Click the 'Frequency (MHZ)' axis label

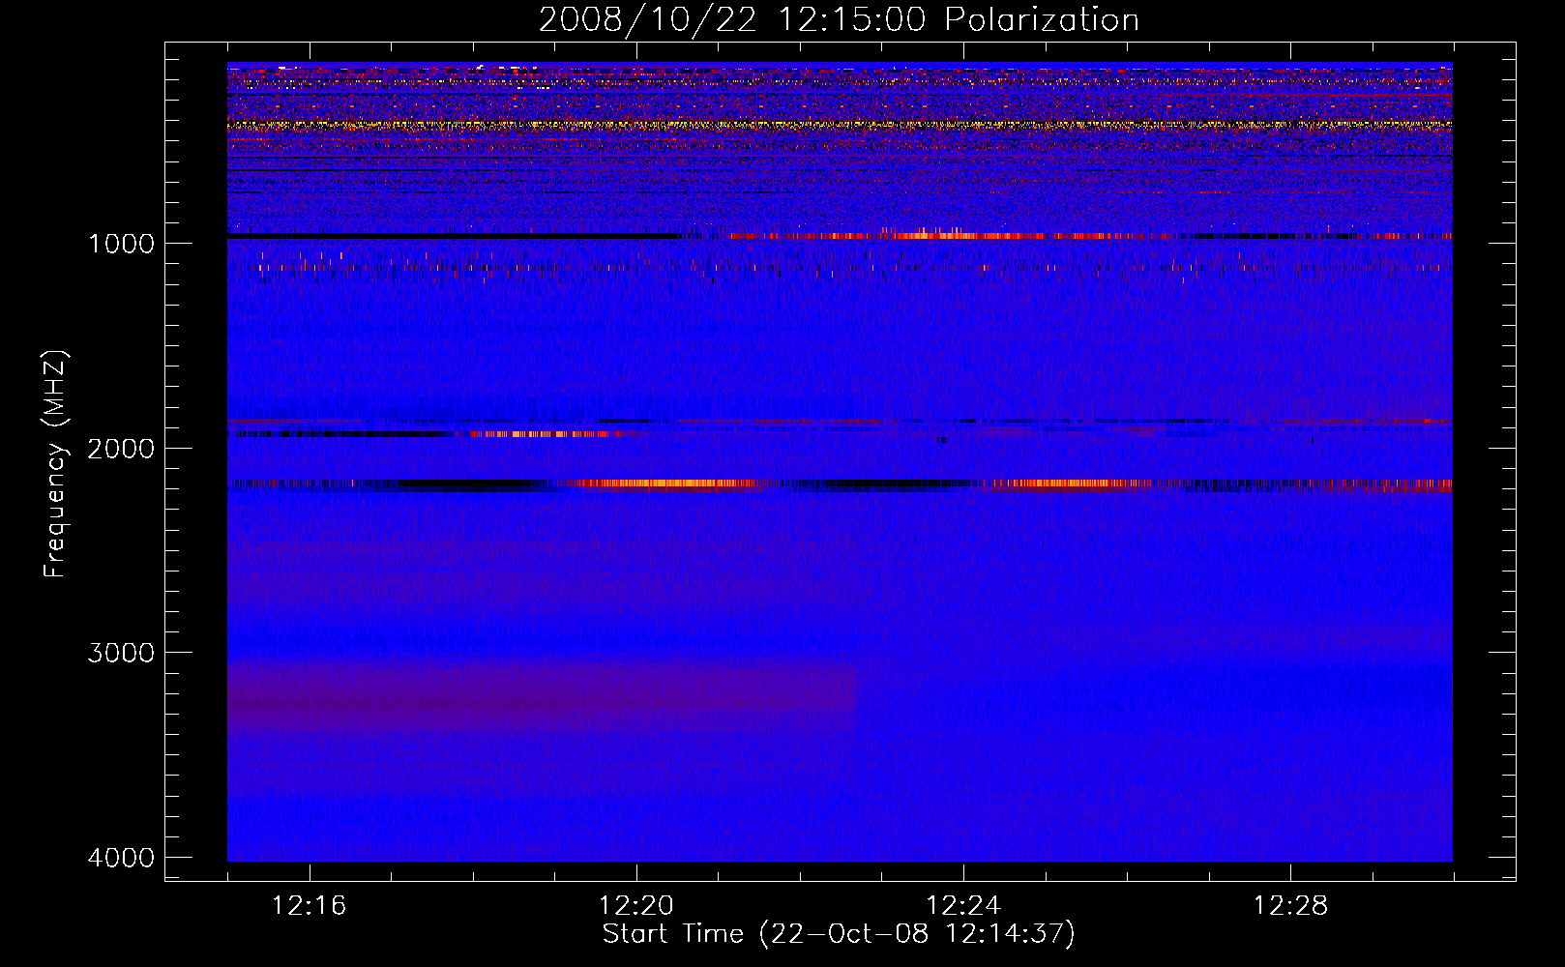[54, 463]
